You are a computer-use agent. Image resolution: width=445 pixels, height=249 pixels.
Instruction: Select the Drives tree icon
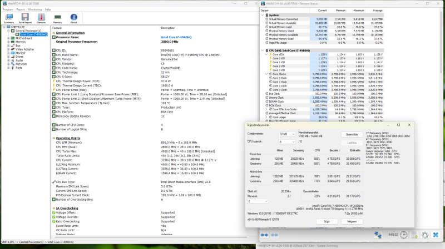pos(13,57)
